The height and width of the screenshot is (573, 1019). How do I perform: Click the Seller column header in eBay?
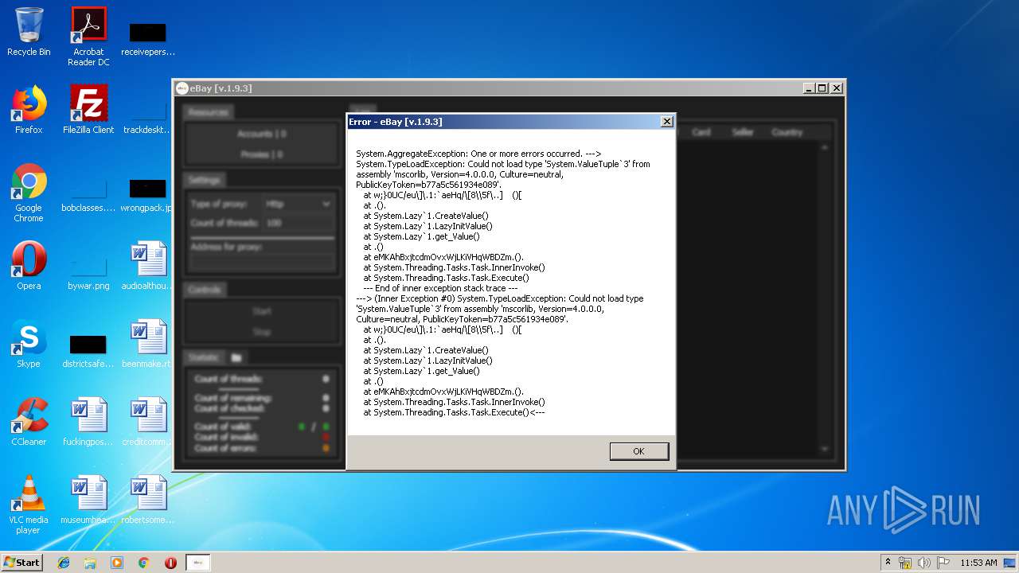click(743, 132)
